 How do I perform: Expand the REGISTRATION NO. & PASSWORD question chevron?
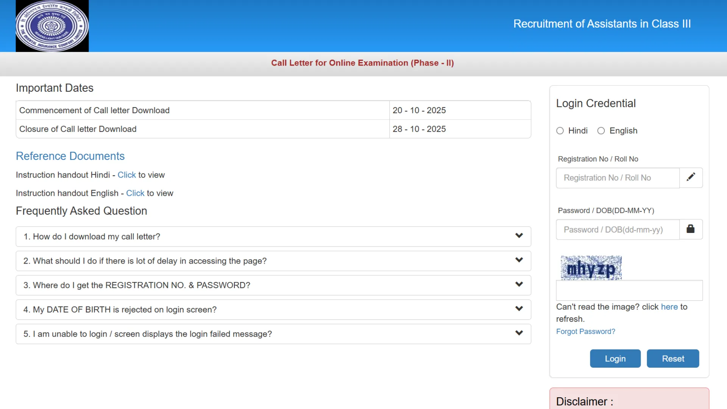[x=519, y=284]
